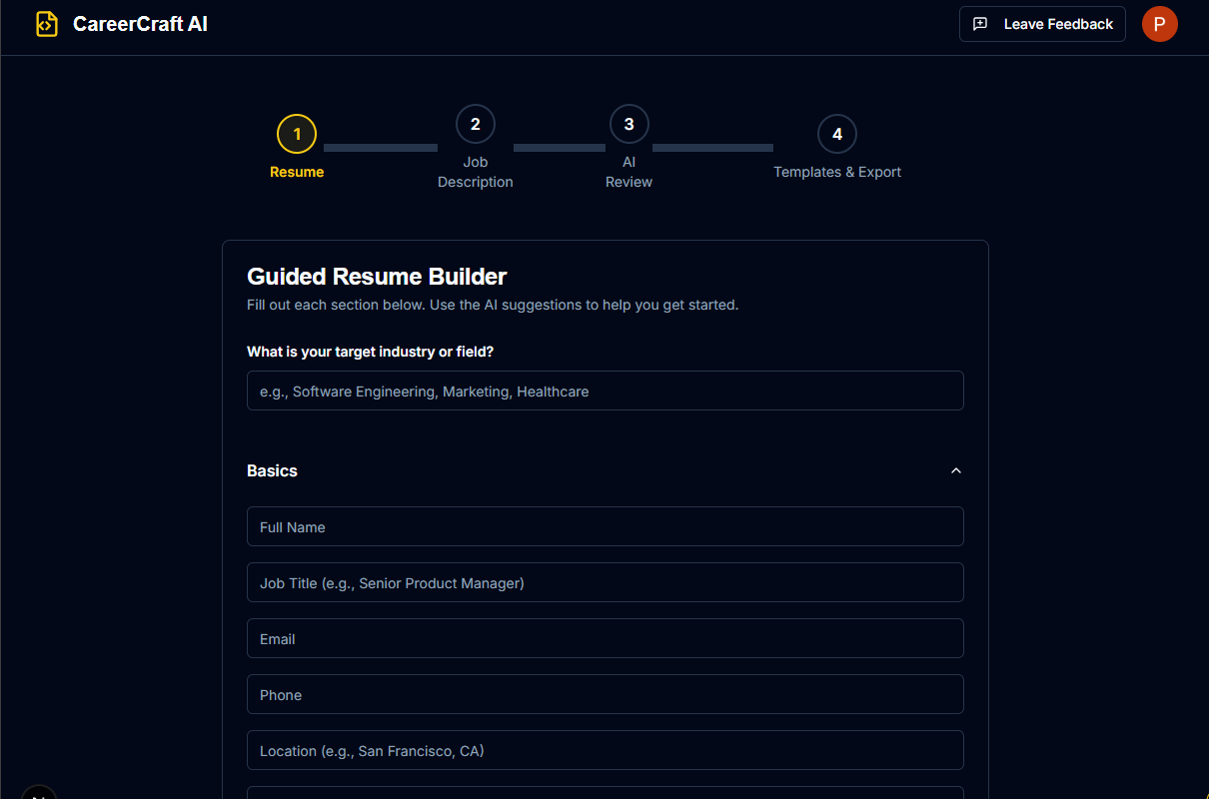Viewport: 1209px width, 799px height.
Task: Click into the Full Name field
Action: click(x=604, y=527)
